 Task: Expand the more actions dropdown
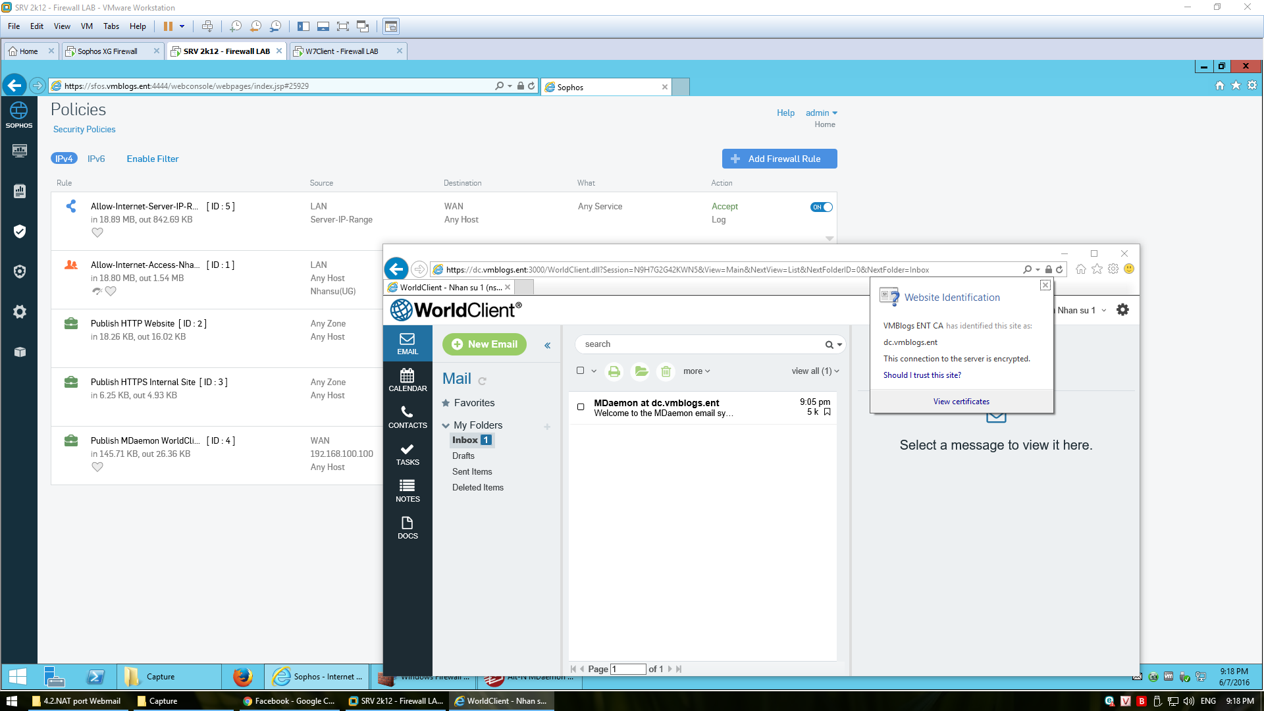(697, 371)
